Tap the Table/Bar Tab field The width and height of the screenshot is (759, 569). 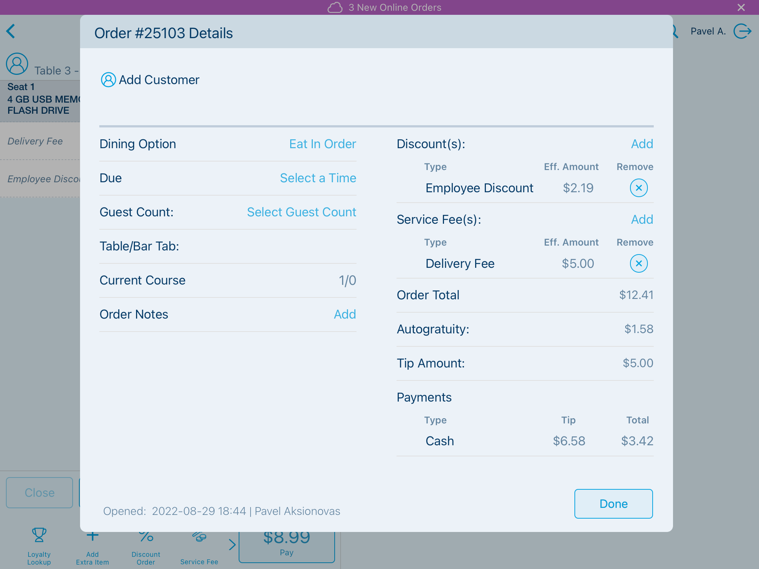228,246
